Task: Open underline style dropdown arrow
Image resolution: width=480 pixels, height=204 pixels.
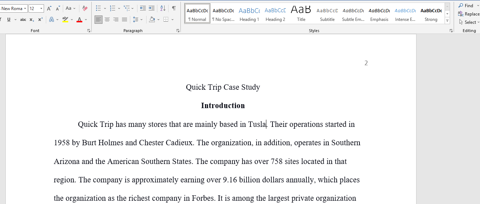Action: click(x=15, y=19)
